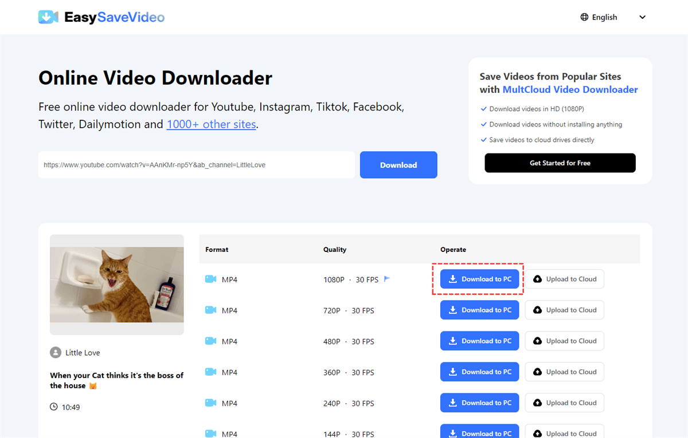
Task: Expand the English language dropdown arrow
Action: (x=642, y=17)
